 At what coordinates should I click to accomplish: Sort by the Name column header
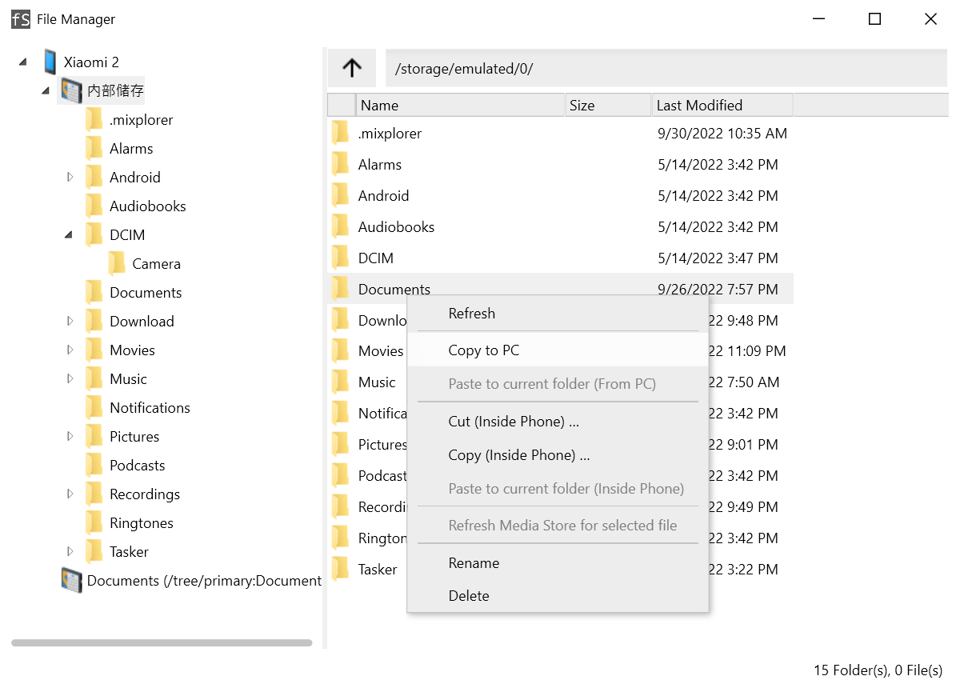461,105
